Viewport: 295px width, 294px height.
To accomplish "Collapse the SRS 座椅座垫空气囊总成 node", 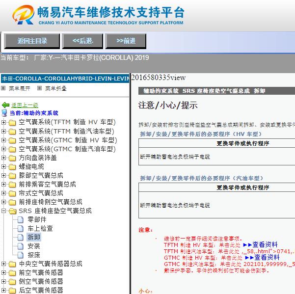I will 3,211.
